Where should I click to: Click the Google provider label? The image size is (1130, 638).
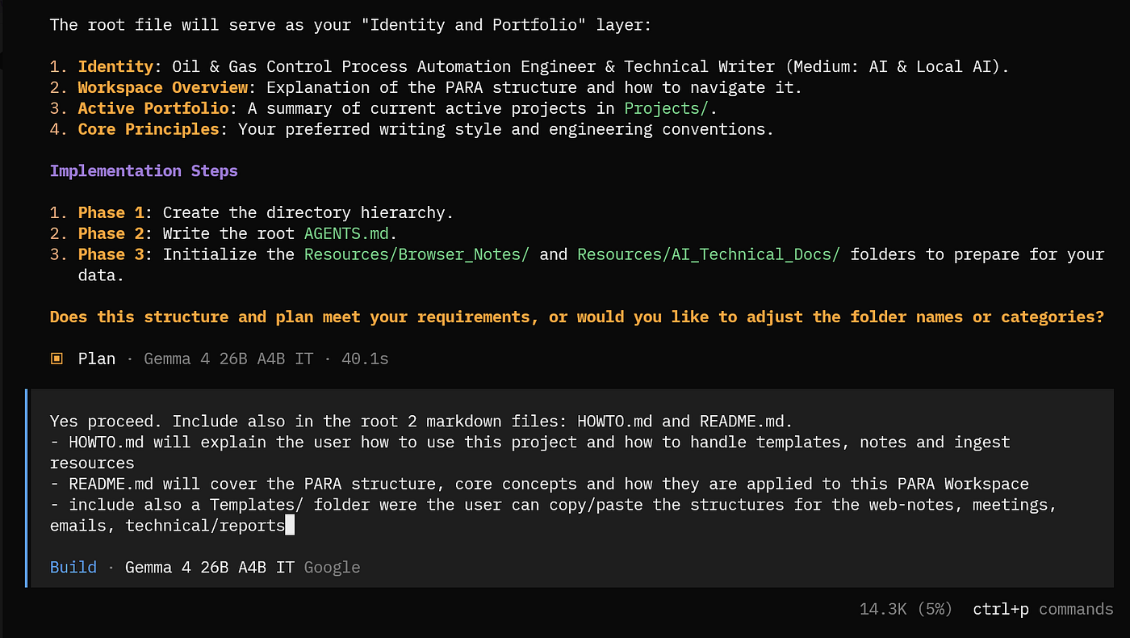pos(333,567)
